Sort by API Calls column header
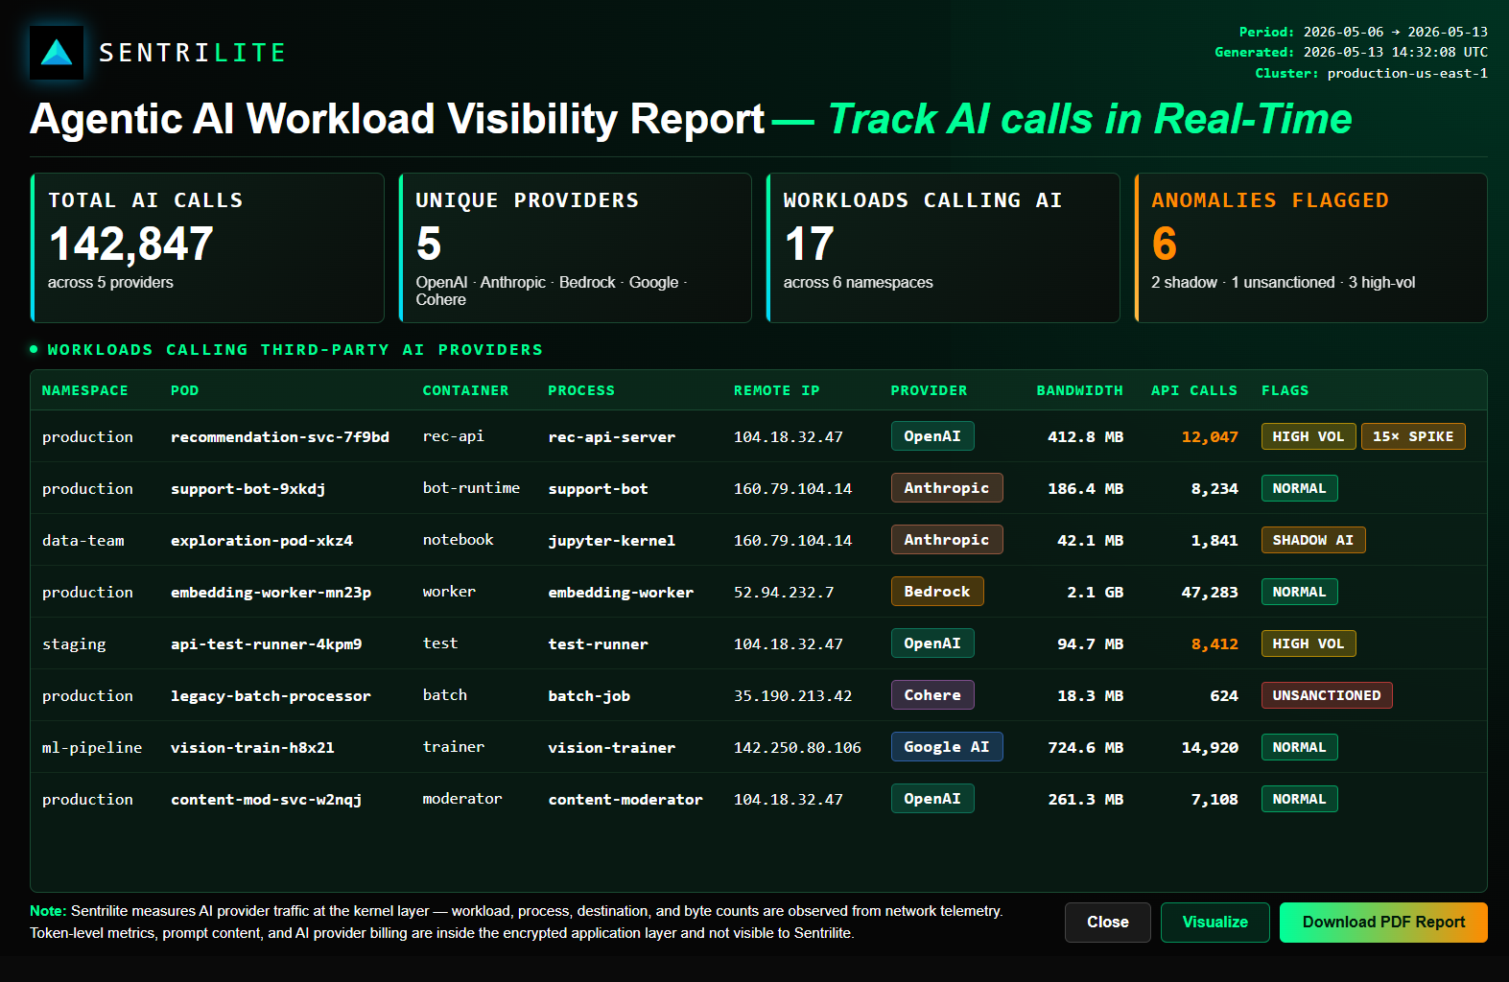This screenshot has width=1509, height=982. (1194, 390)
